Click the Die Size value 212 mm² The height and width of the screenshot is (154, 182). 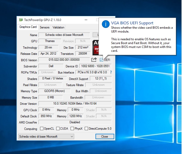click(83, 47)
